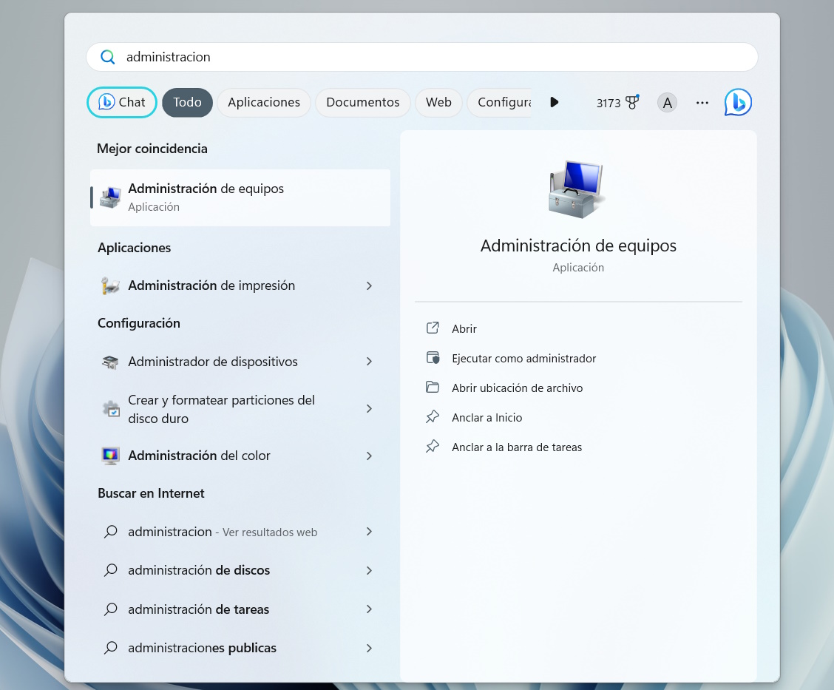Switch to the Web filter
The height and width of the screenshot is (690, 834).
click(x=438, y=102)
